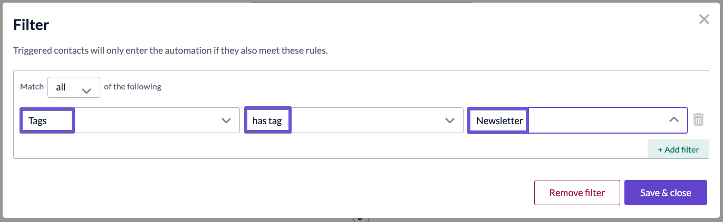Image resolution: width=723 pixels, height=222 pixels.
Task: Open the "has tag" condition dropdown
Action: 353,120
